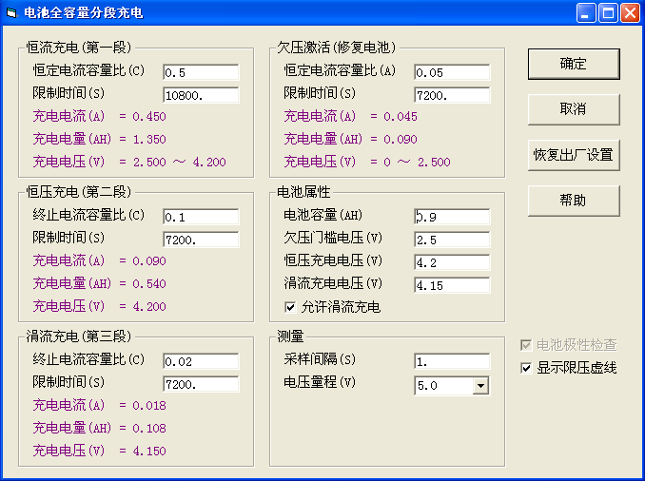The image size is (645, 481).
Task: Uncheck the 显示限压虚线 checkbox
Action: 527,368
